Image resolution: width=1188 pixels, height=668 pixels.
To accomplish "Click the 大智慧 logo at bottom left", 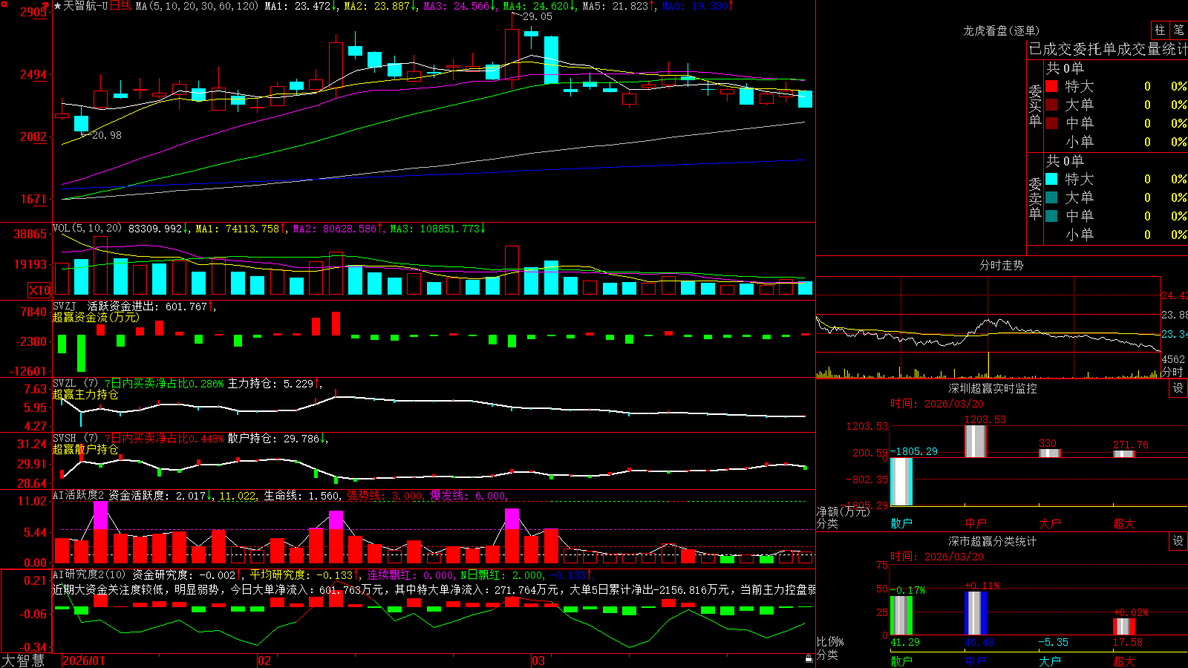I will pyautogui.click(x=23, y=661).
